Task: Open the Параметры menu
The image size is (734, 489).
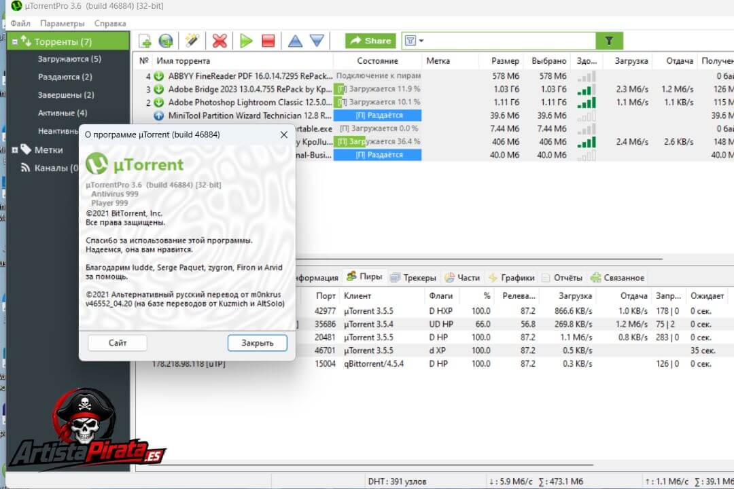Action: click(x=63, y=23)
